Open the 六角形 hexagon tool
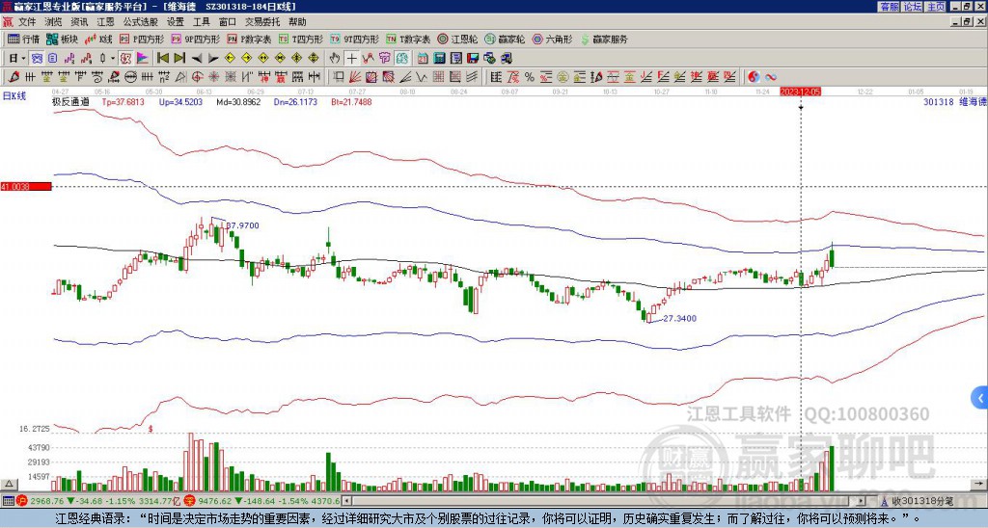This screenshot has height=528, width=988. 552,39
